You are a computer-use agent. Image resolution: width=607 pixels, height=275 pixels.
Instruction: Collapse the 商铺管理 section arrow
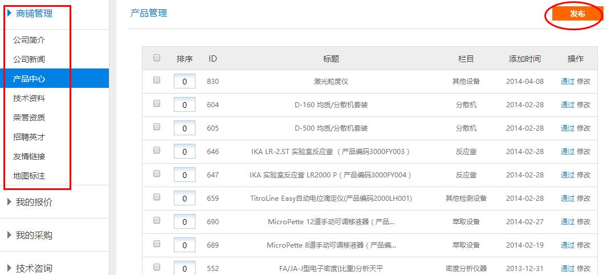point(9,13)
